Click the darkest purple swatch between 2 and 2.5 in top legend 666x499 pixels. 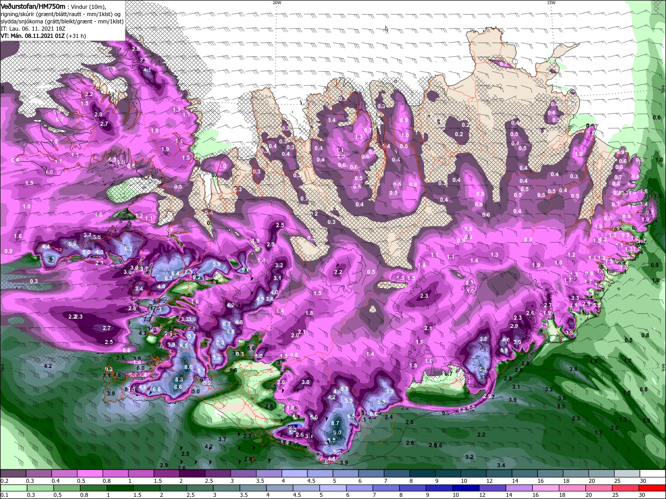click(192, 474)
